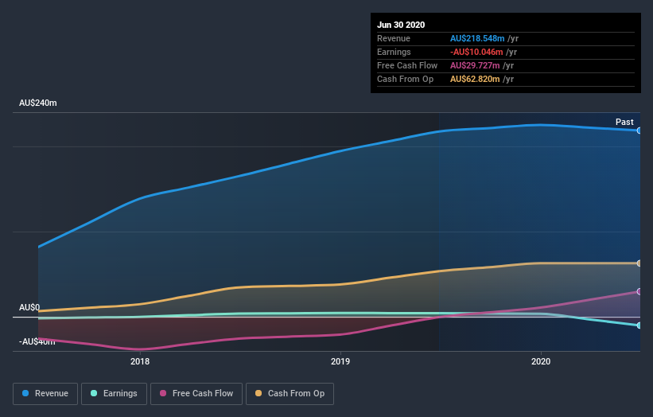This screenshot has height=417, width=653.
Task: Click the Free Cash Flow label in tooltip
Action: coord(407,65)
